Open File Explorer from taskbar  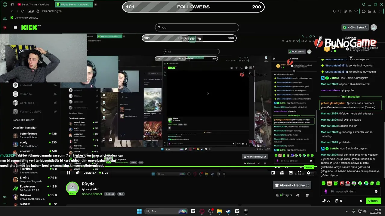click(219, 211)
